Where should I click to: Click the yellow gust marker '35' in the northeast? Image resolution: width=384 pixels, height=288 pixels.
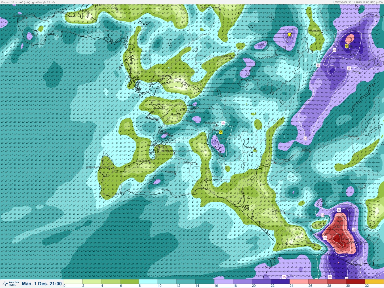coord(347,46)
